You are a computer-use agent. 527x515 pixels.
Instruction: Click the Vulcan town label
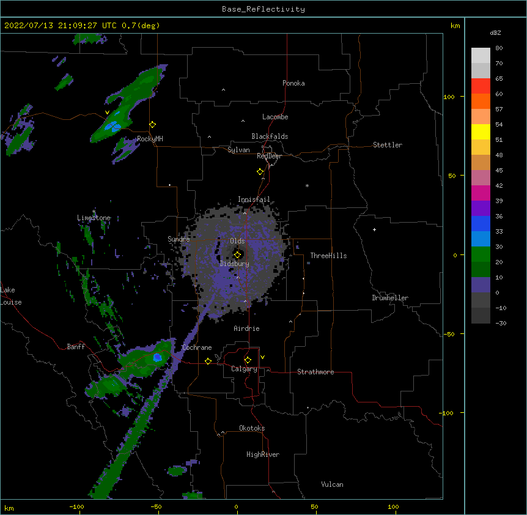(332, 484)
